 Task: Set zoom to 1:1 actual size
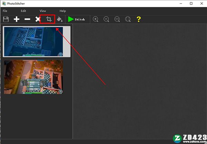coord(117,19)
